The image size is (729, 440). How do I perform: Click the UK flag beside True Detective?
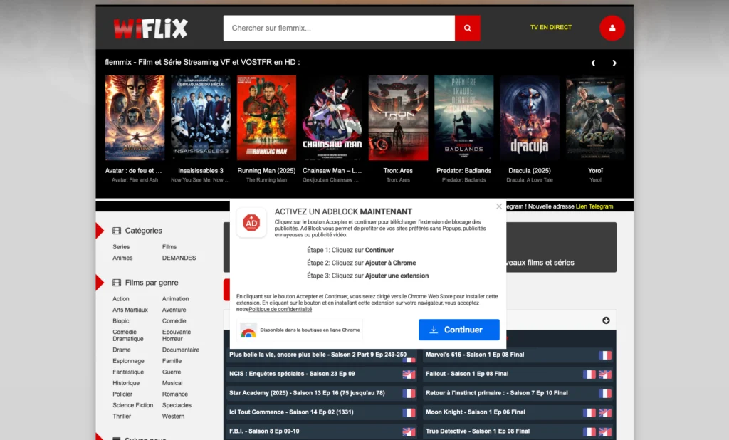(605, 431)
